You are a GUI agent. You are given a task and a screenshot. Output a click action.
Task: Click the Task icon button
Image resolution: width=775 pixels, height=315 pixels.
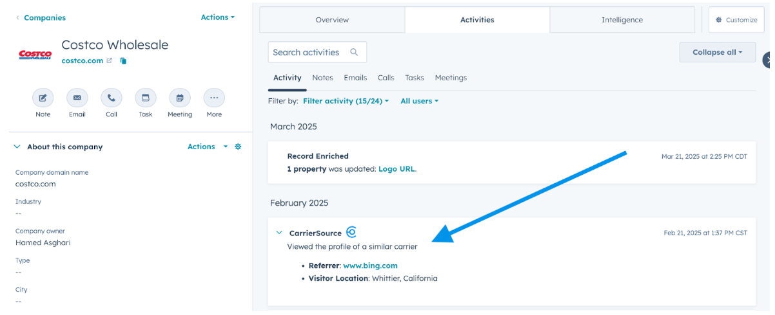click(x=146, y=98)
